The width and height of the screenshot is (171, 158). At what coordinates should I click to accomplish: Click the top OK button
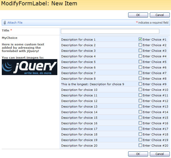tap(138, 15)
